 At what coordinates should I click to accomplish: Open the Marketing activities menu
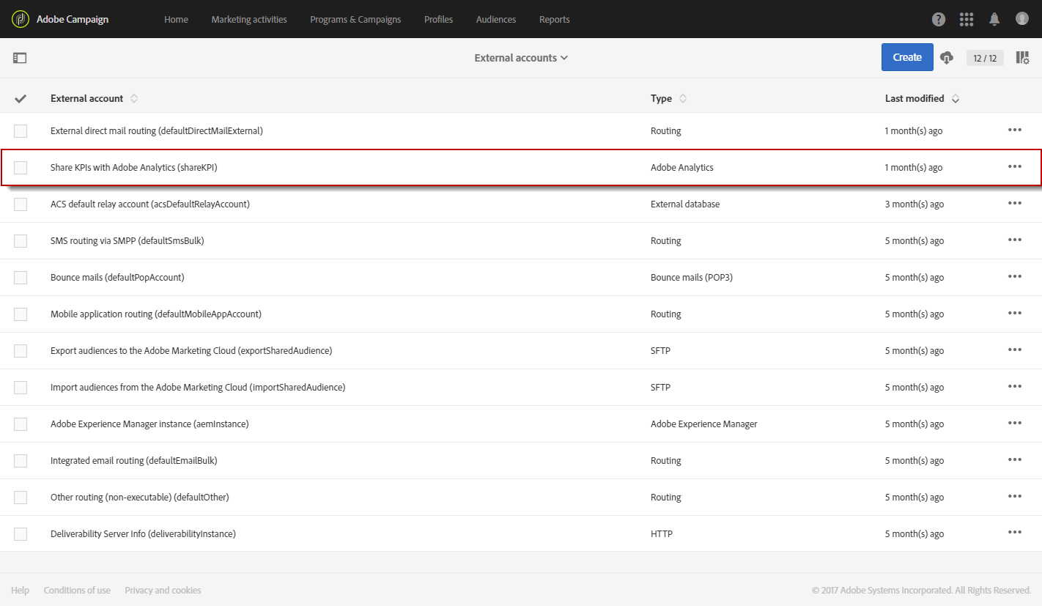click(x=249, y=19)
